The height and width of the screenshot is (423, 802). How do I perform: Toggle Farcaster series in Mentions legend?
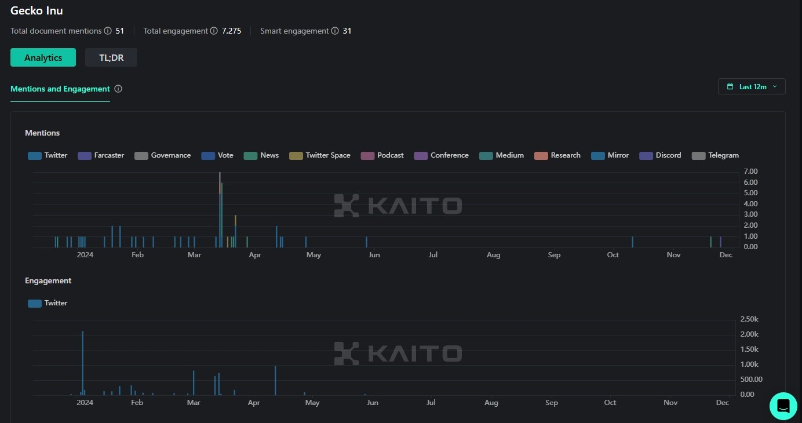pos(101,155)
